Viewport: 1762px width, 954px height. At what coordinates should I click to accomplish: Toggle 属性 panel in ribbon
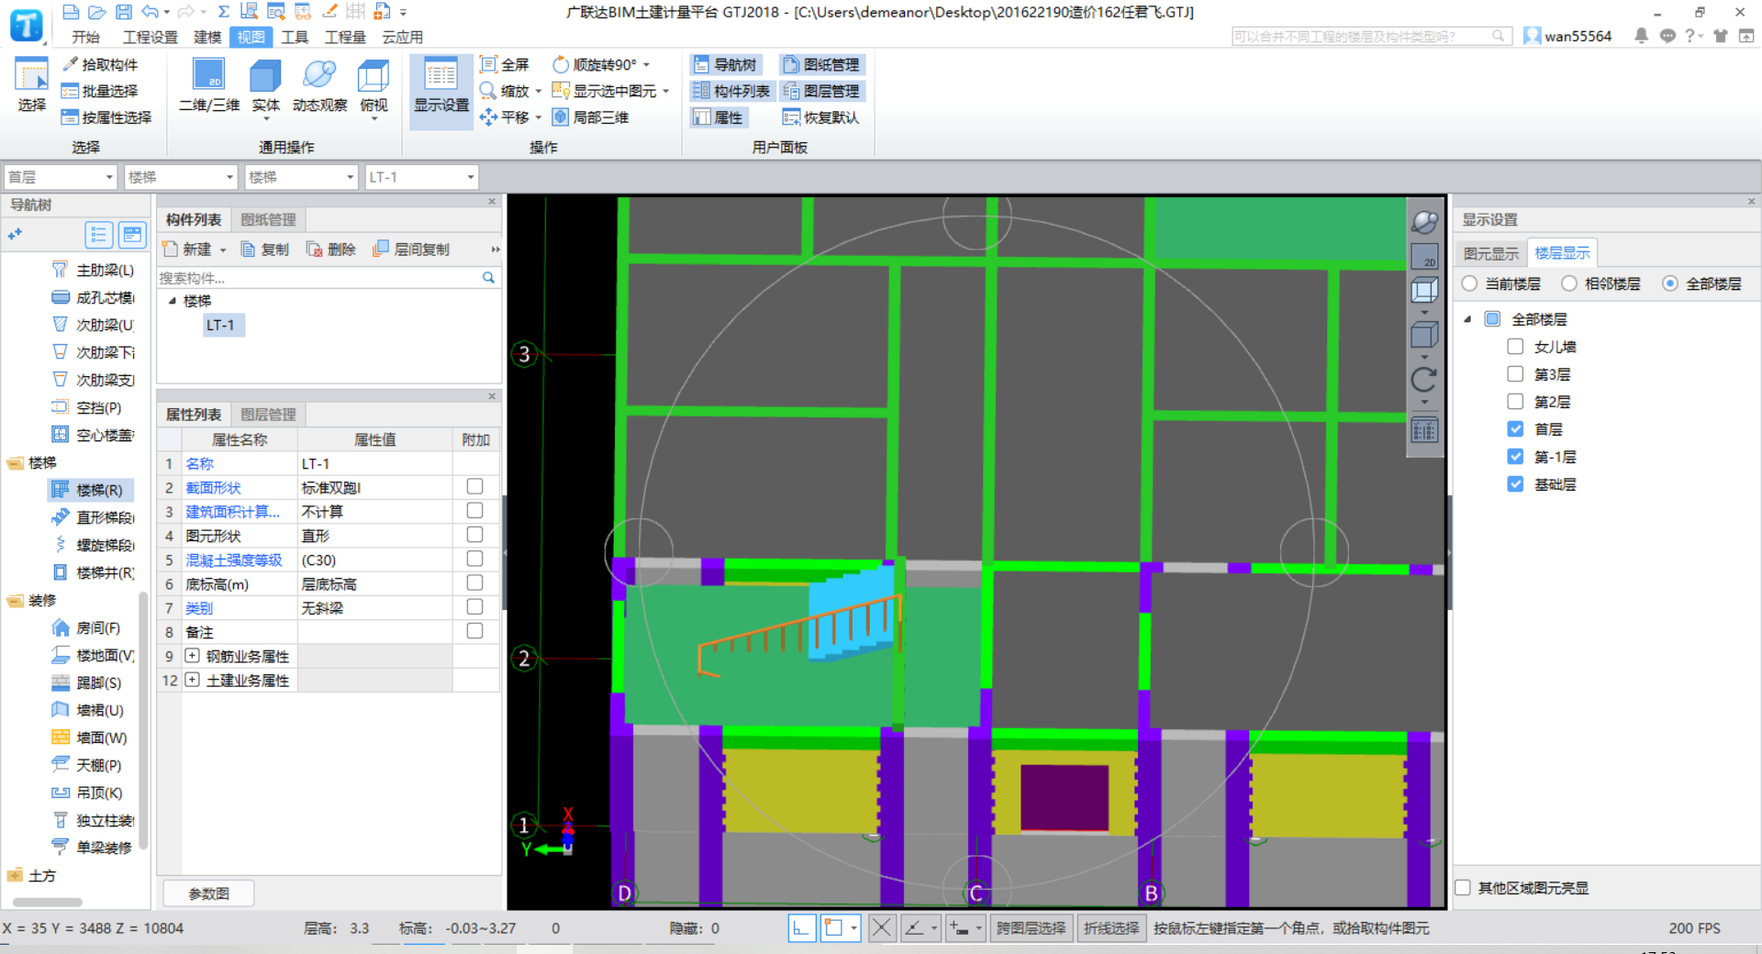[x=718, y=117]
